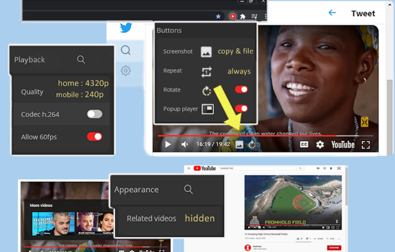Viewport: 395px width, 252px height.
Task: Seek on the tweet video progress bar
Action: click(x=265, y=136)
